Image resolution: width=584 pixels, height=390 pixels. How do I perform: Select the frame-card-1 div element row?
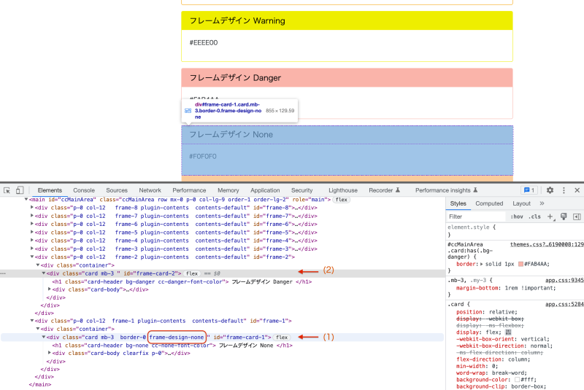point(223,338)
